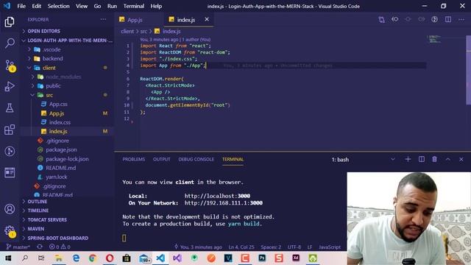
Task: Open the Help menu
Action: click(156, 6)
